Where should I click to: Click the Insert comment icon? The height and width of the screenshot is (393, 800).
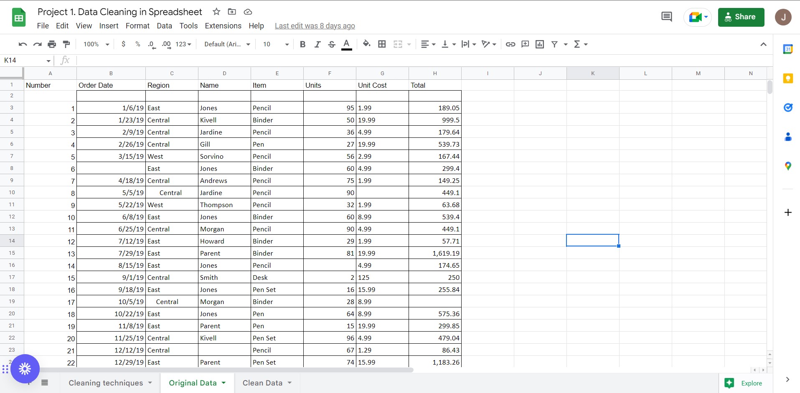(525, 44)
